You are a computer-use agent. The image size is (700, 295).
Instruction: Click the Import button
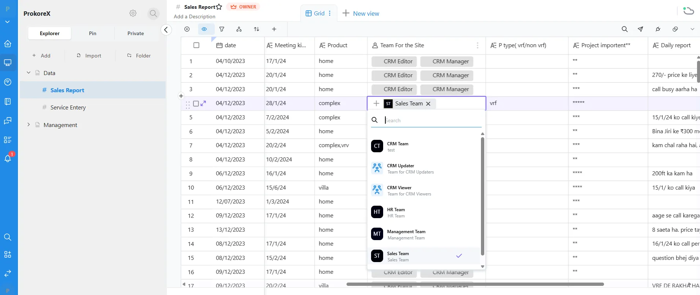pos(89,56)
